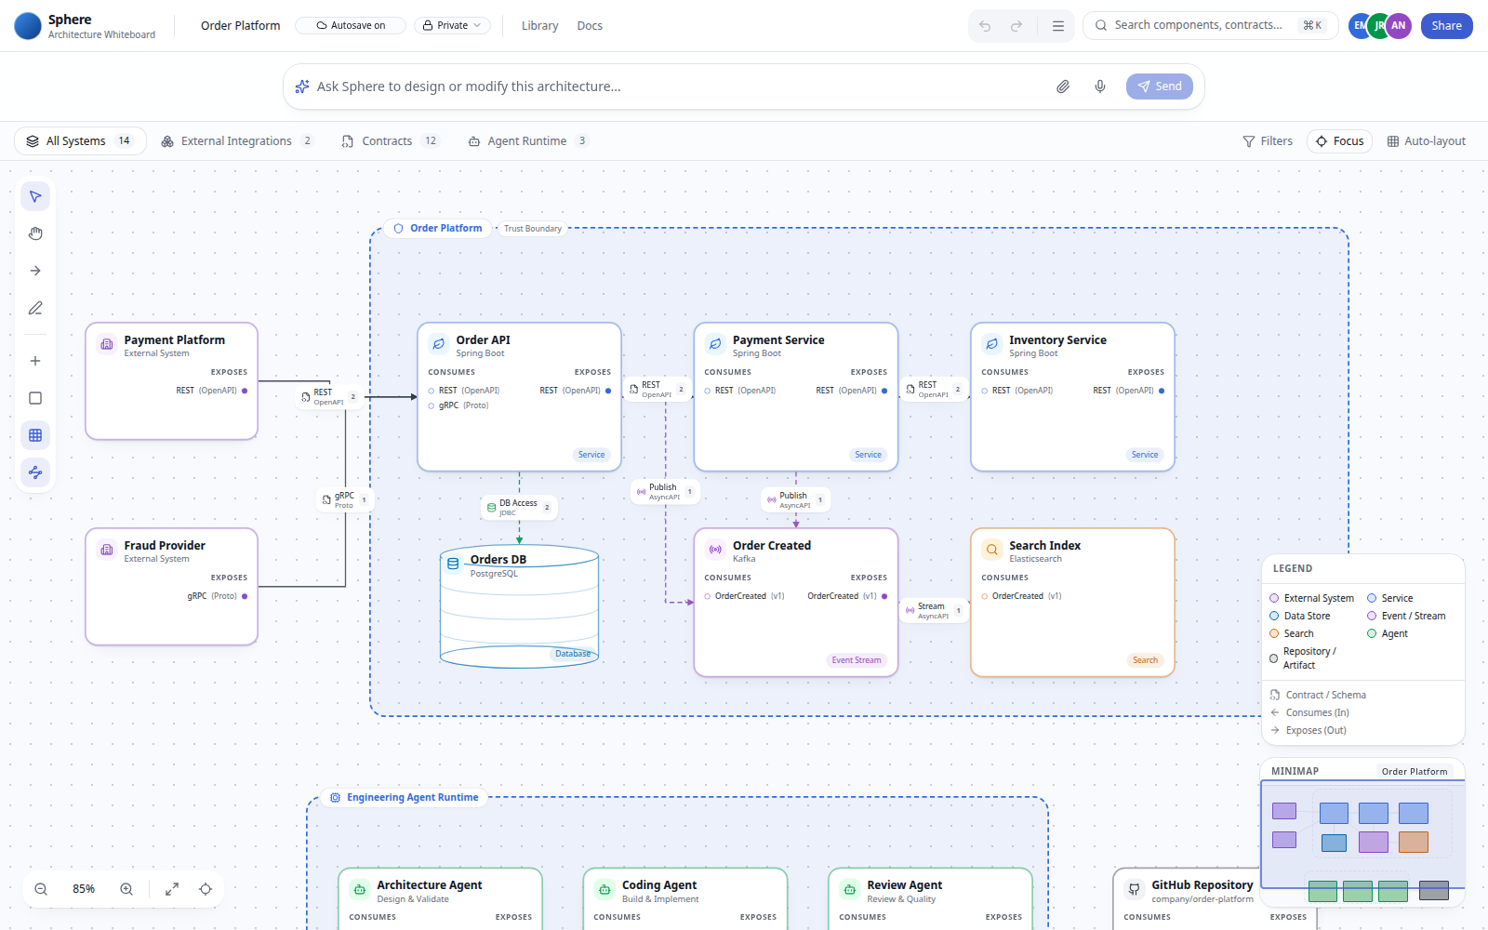Viewport: 1488px width, 930px height.
Task: Open the 85% zoom level selector
Action: click(x=84, y=889)
